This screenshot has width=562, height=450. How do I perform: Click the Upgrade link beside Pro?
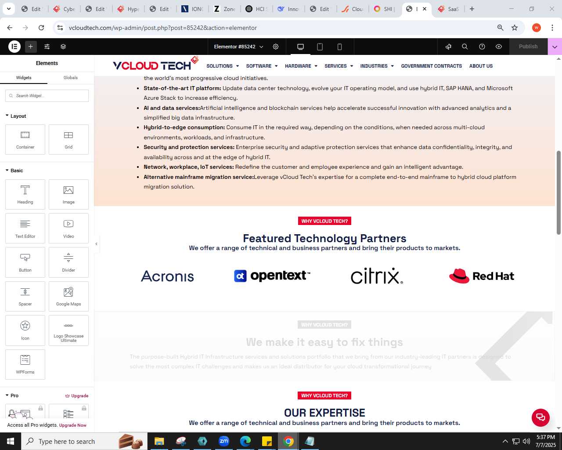pyautogui.click(x=77, y=396)
